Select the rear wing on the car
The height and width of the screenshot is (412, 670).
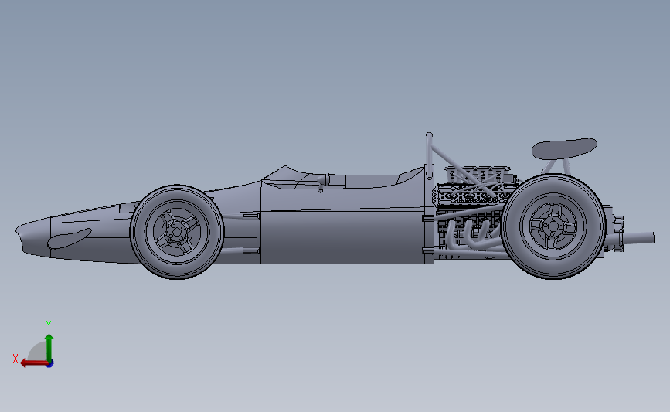click(564, 148)
